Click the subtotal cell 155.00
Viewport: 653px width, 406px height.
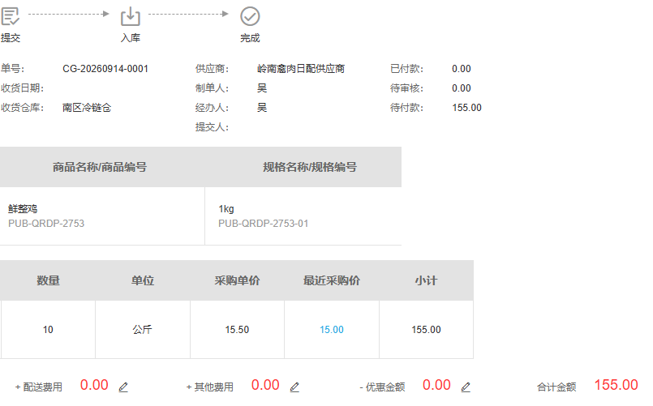click(426, 330)
